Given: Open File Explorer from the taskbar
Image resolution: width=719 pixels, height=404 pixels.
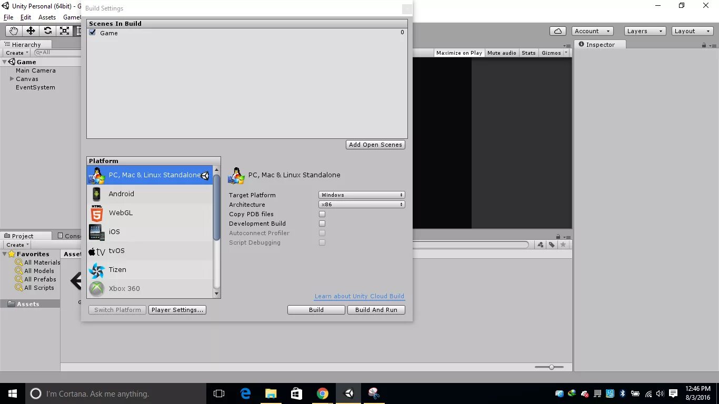Looking at the screenshot, I should click(x=271, y=393).
